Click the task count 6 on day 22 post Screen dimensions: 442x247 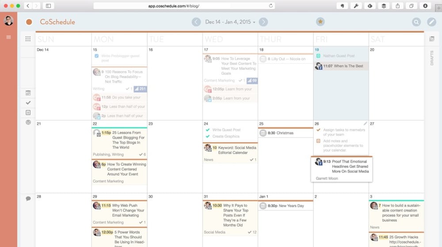[x=142, y=154]
